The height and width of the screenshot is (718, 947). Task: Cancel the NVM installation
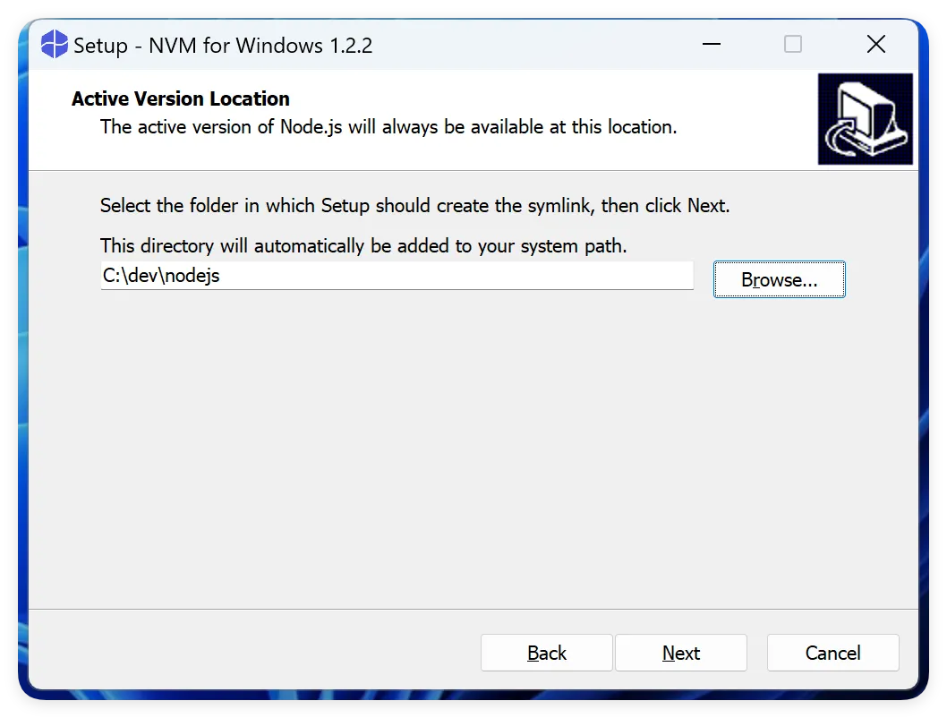tap(832, 653)
